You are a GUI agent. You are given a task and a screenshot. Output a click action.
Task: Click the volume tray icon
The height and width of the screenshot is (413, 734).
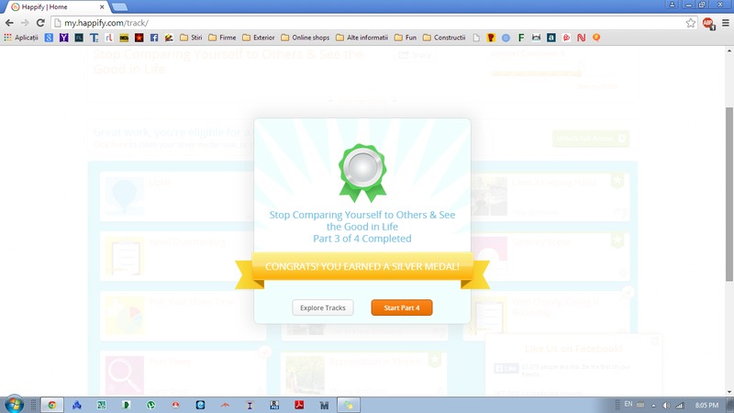tap(666, 406)
